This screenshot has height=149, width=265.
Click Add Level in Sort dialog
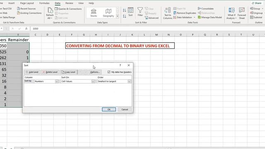coord(32,72)
